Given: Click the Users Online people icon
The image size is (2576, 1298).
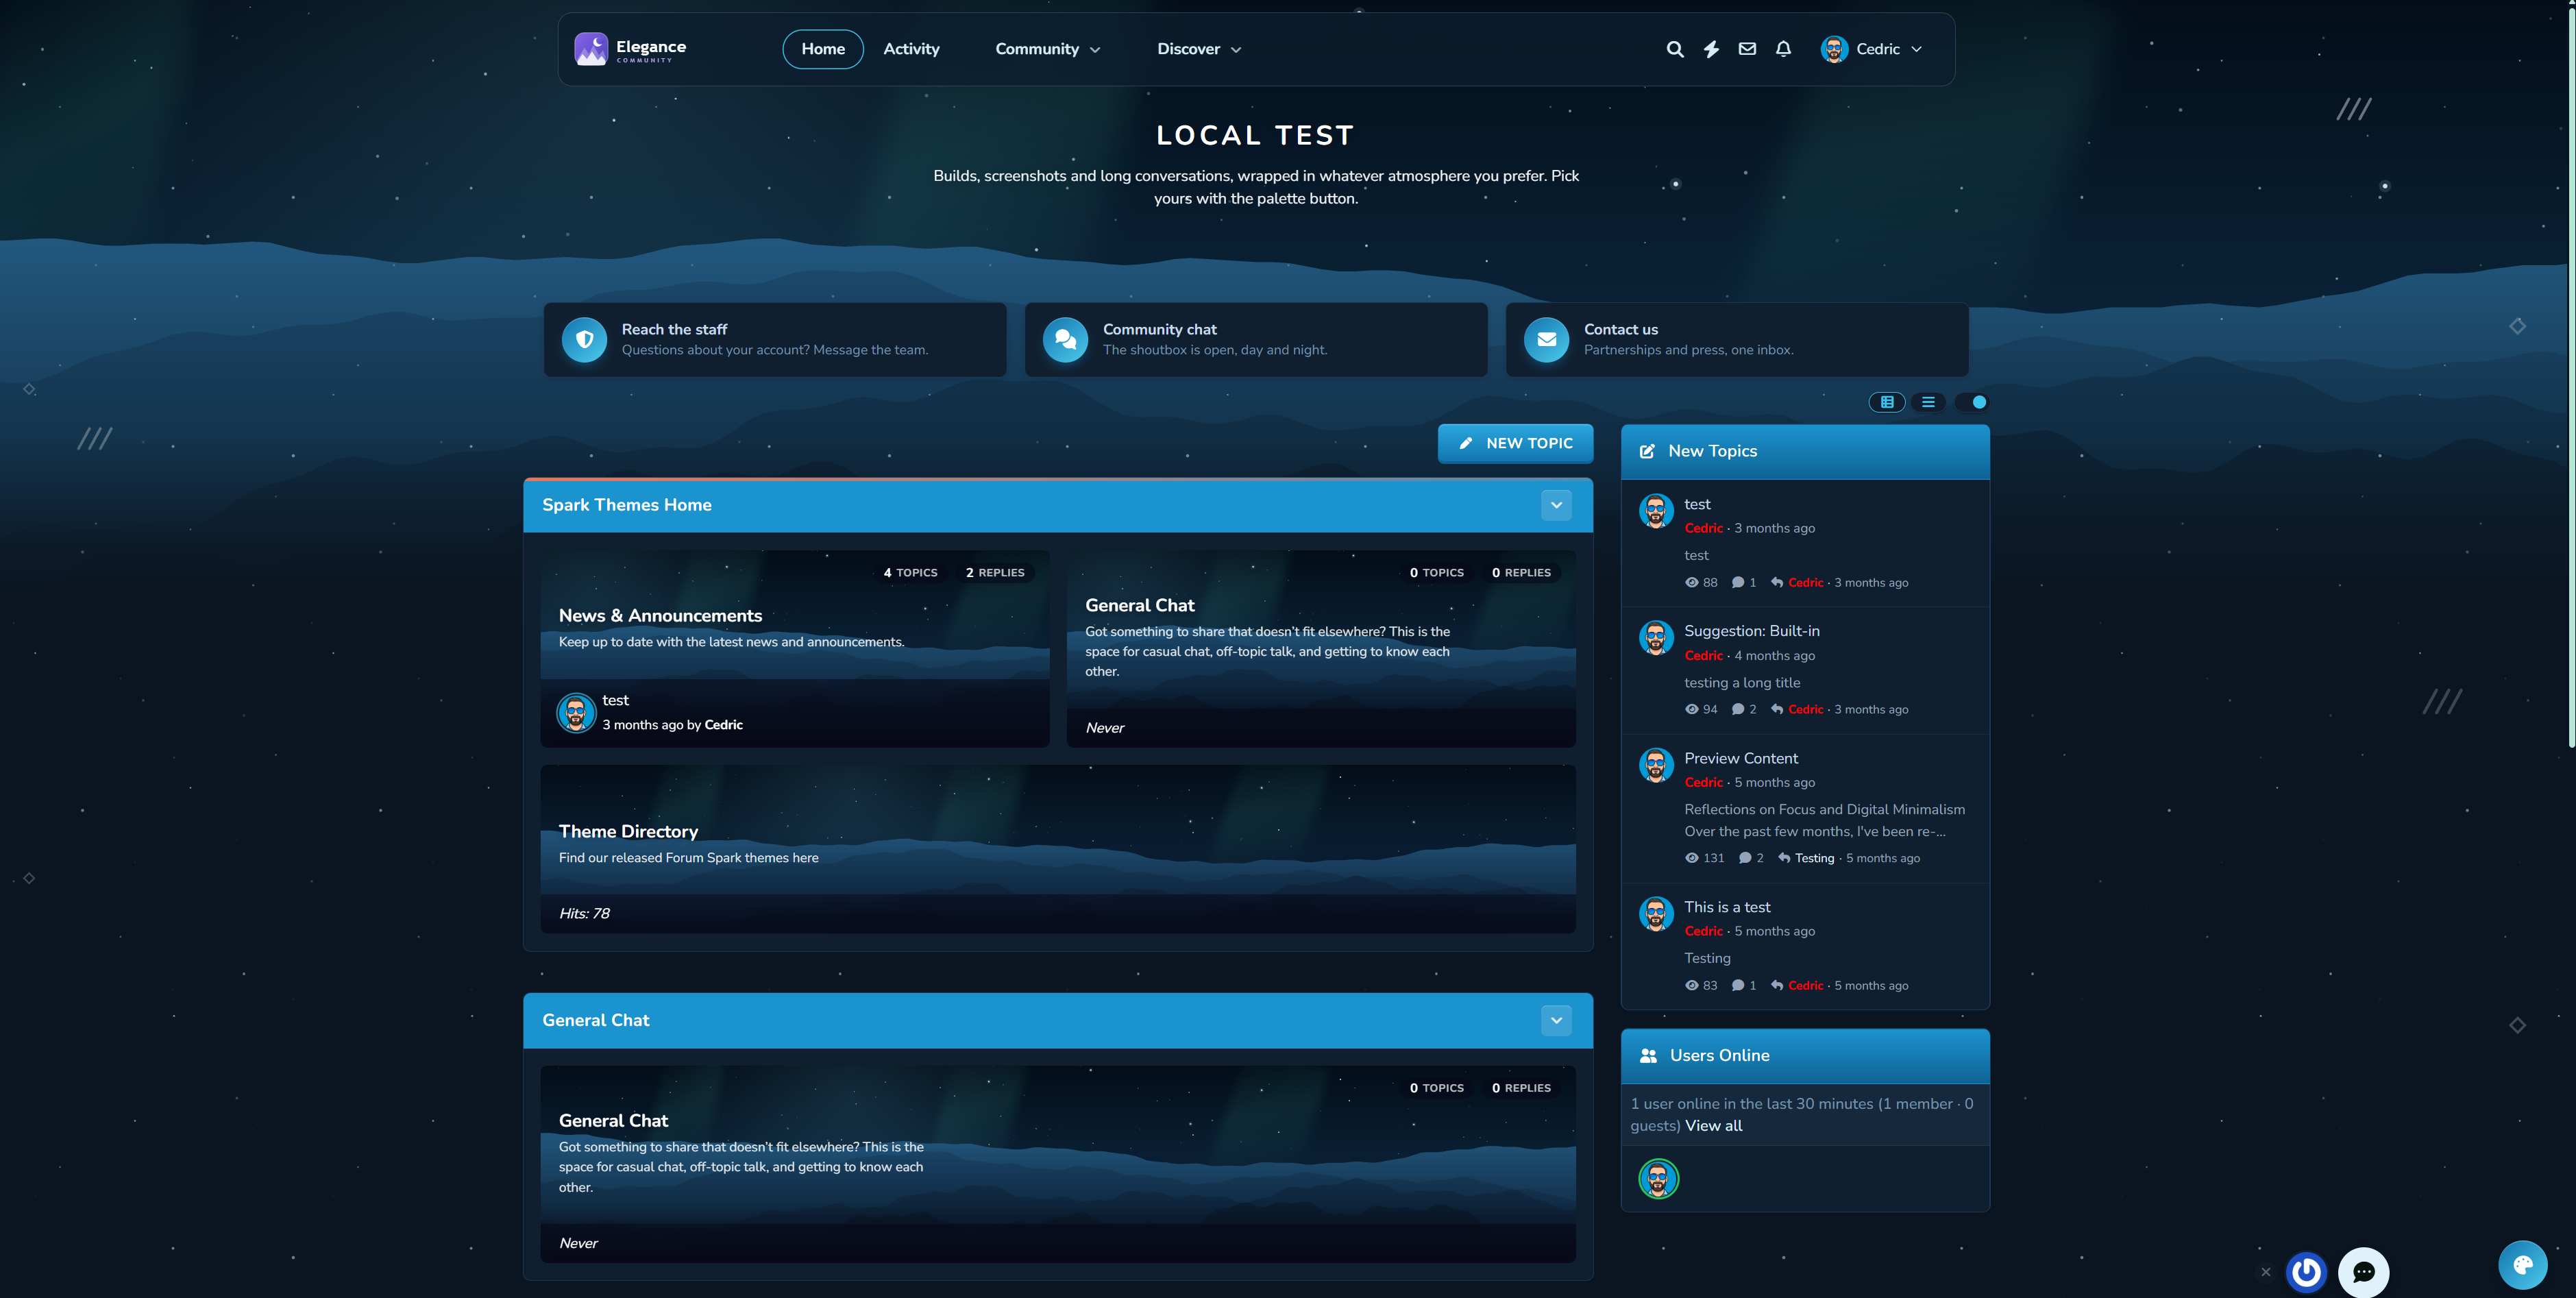Looking at the screenshot, I should [1648, 1055].
